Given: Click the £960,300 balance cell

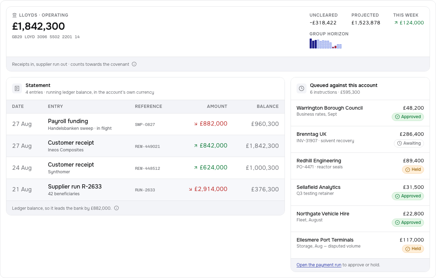Looking at the screenshot, I should tap(265, 124).
